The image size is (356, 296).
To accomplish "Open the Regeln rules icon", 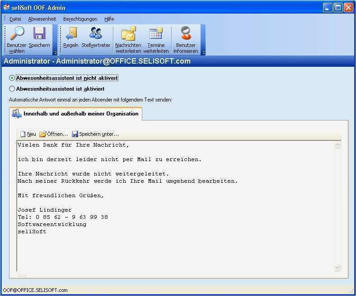I will pos(71,33).
